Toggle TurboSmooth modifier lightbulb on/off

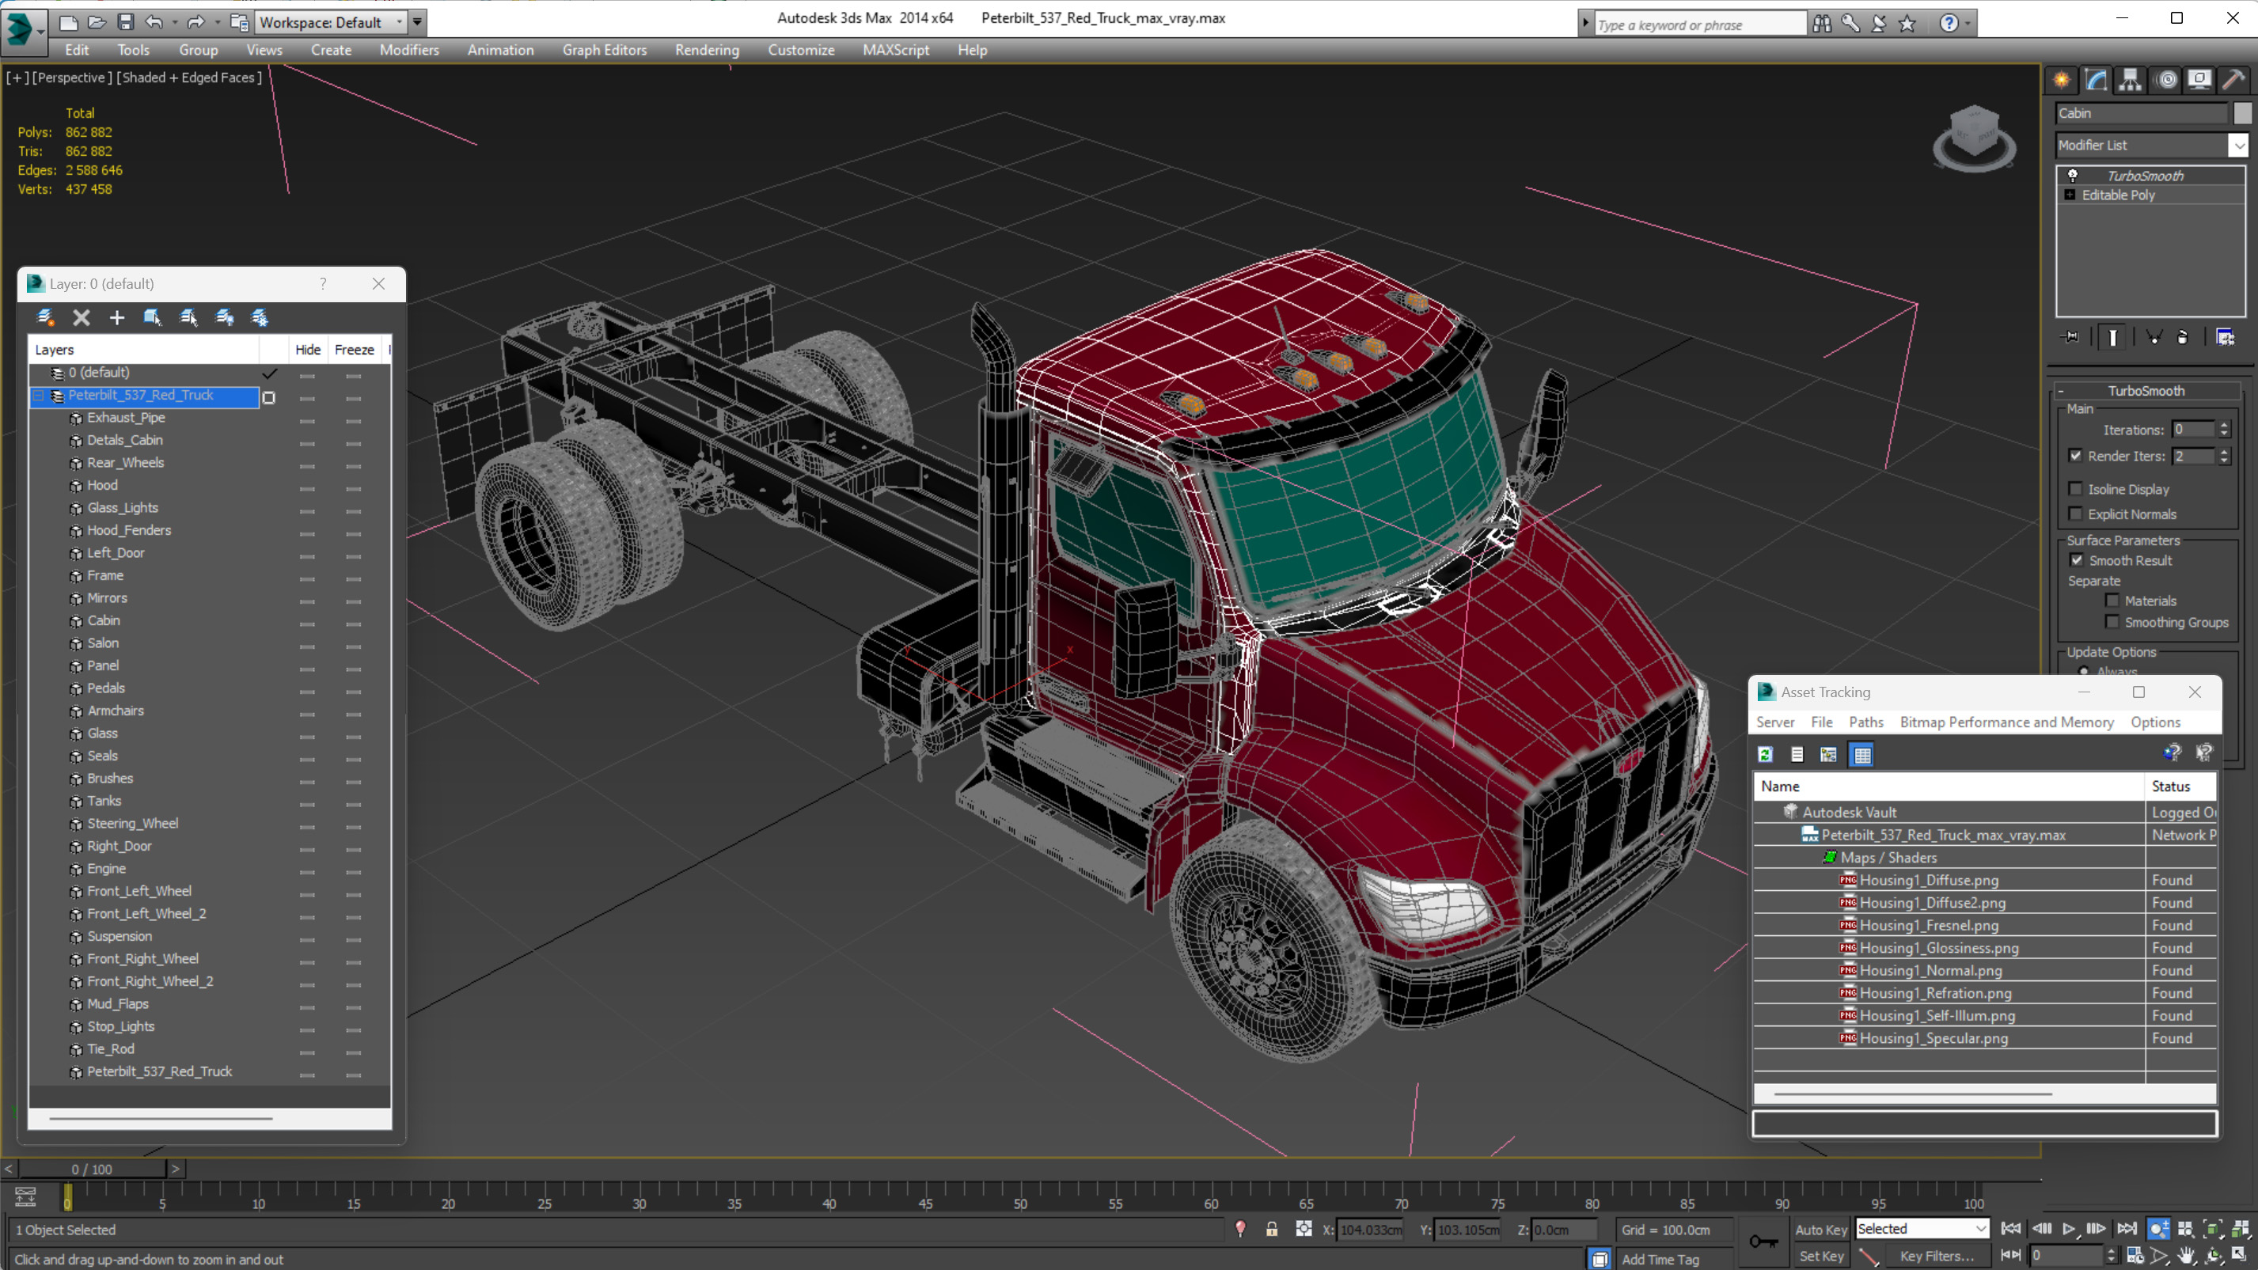point(2072,176)
